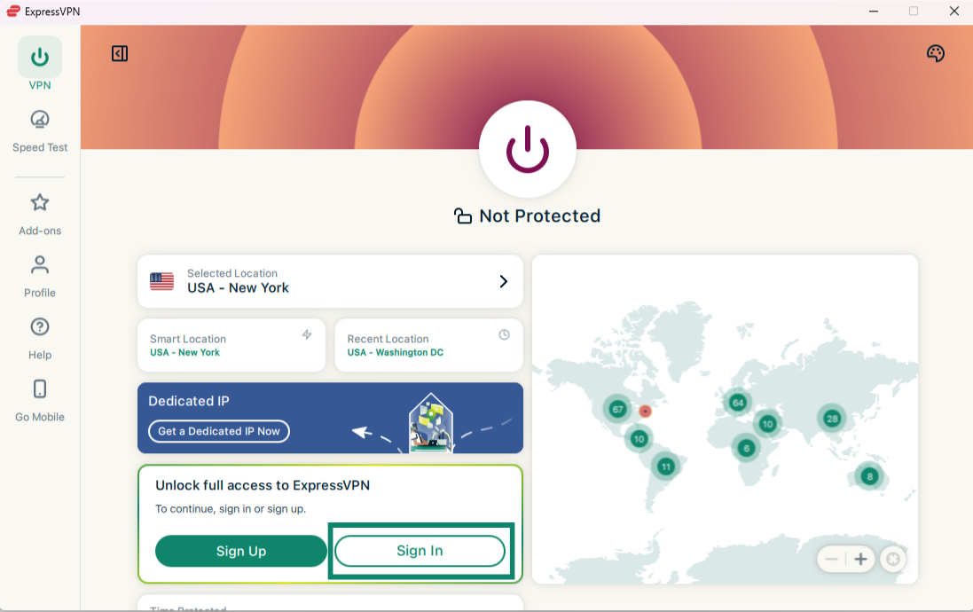Screen dimensions: 973x612
Task: Open the Help section icon
Action: coord(40,327)
